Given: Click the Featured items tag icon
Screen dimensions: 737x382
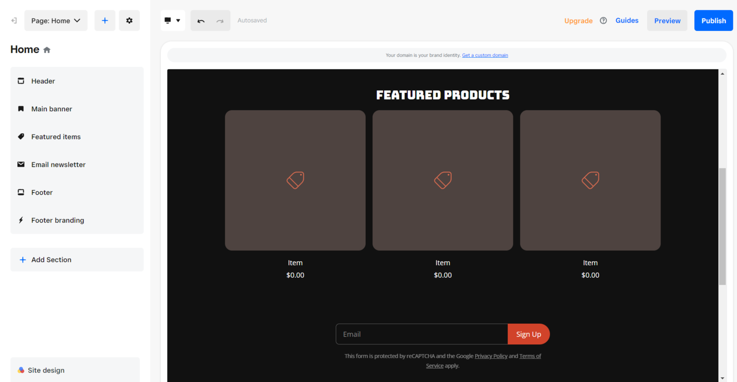Looking at the screenshot, I should (21, 136).
